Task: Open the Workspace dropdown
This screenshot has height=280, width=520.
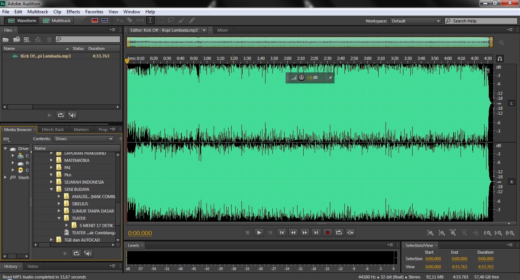Action: pyautogui.click(x=416, y=21)
